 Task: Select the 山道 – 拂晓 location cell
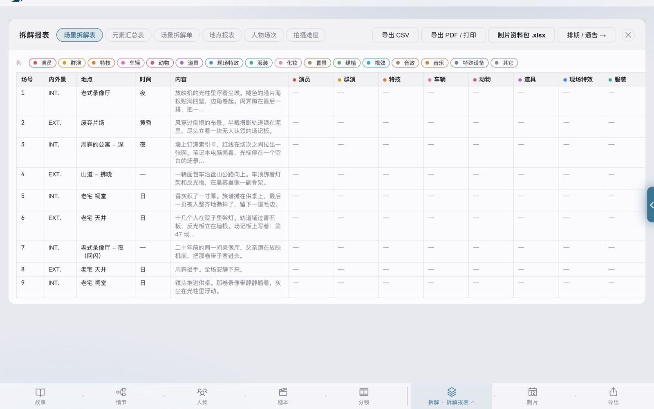tap(105, 178)
